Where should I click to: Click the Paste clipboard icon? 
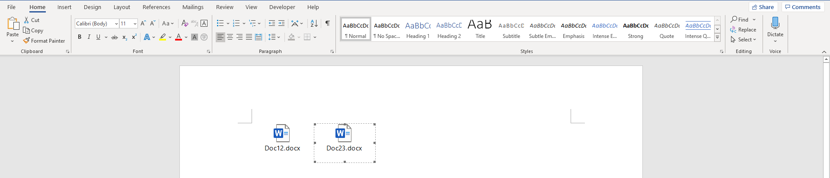tap(13, 24)
